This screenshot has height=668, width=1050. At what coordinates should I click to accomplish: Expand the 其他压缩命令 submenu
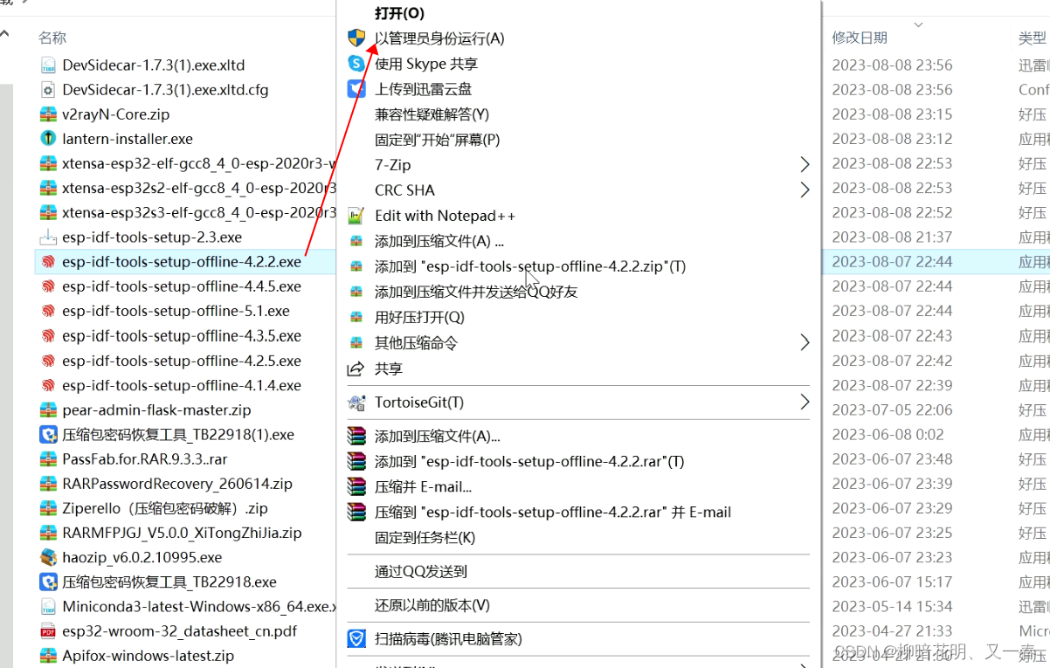805,343
